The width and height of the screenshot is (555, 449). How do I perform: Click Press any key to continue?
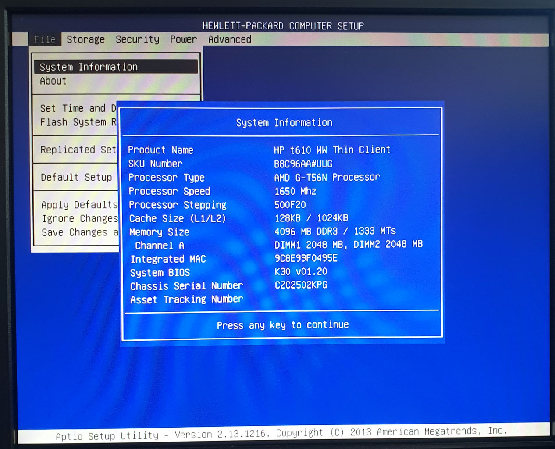click(283, 325)
